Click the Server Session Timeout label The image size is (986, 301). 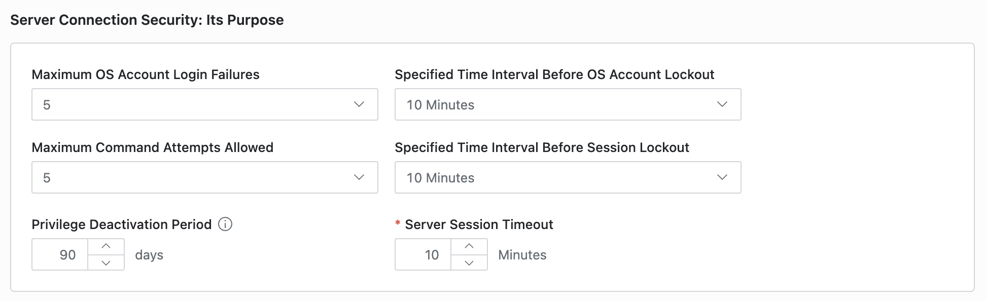(x=479, y=224)
